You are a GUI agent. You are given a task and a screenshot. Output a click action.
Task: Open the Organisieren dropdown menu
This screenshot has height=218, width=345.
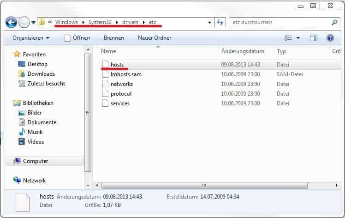pyautogui.click(x=31, y=38)
